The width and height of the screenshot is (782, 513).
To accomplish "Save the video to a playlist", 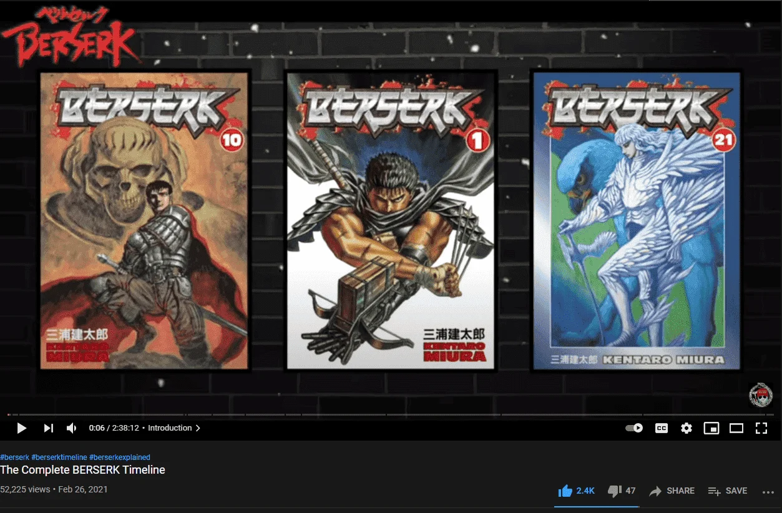I will click(728, 491).
